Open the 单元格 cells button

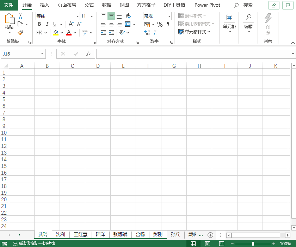(229, 23)
